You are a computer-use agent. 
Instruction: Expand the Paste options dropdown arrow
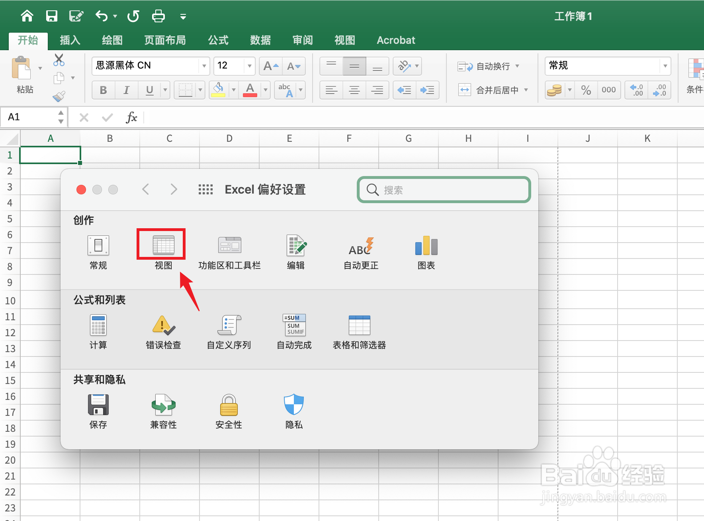(40, 68)
